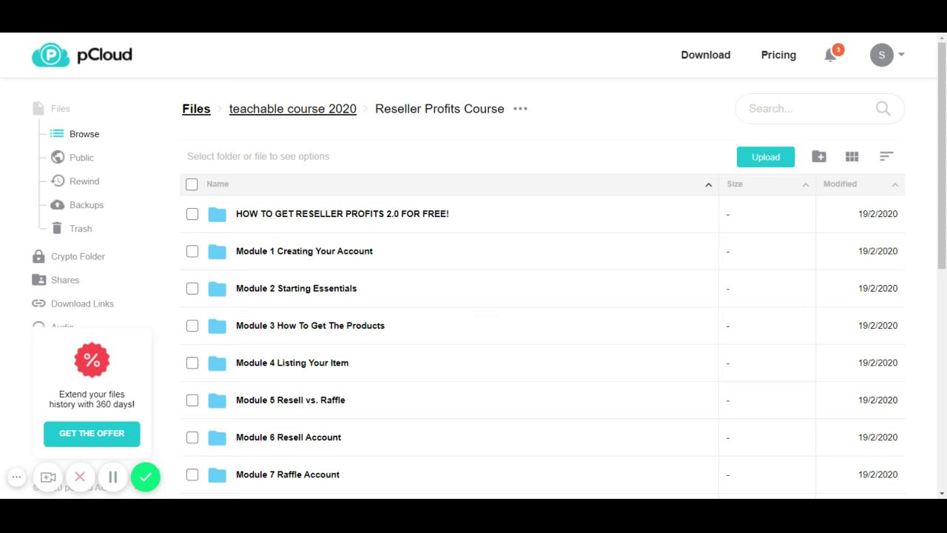Sort by Modified column arrow
This screenshot has width=947, height=533.
pyautogui.click(x=894, y=184)
